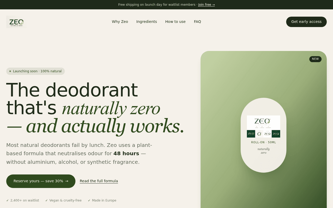Click 'The deodorant' headline line
Image resolution: width=333 pixels, height=208 pixels.
[x=72, y=90]
